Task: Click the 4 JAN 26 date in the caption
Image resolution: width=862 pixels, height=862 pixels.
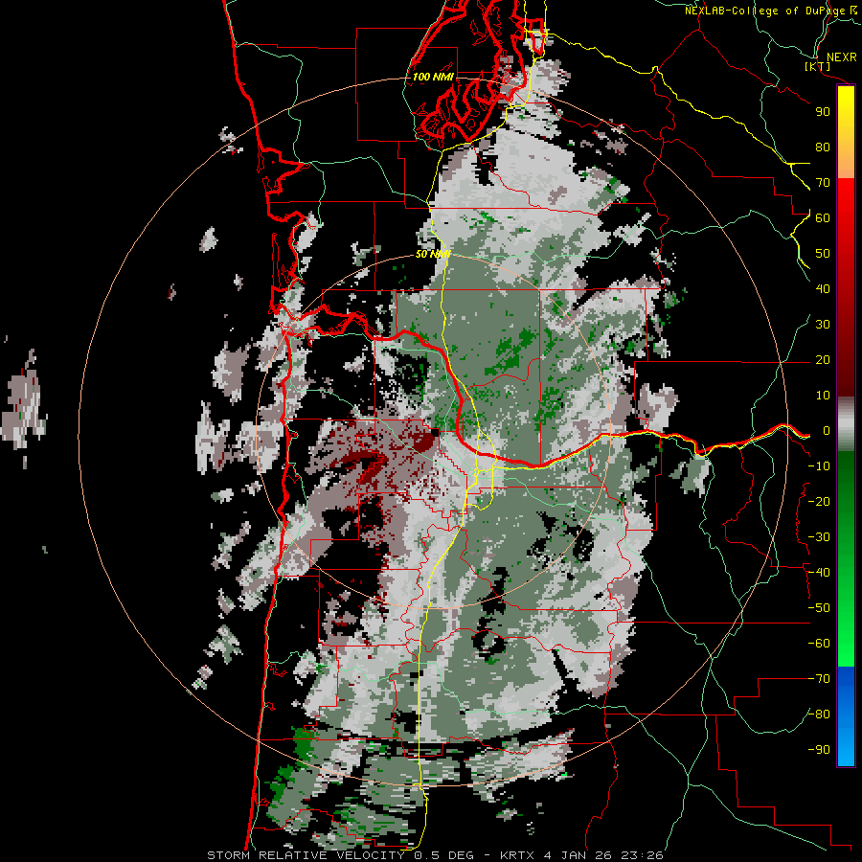Action: [578, 855]
